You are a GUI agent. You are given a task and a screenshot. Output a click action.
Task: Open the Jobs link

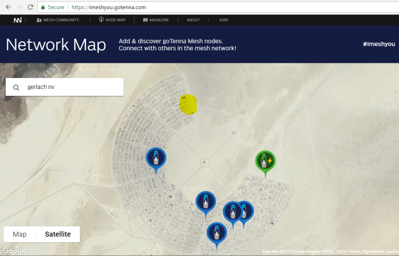[223, 20]
